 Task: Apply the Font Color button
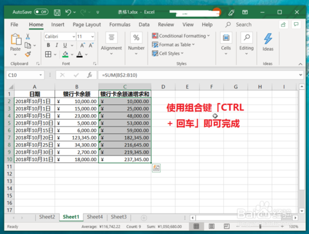(x=80, y=54)
